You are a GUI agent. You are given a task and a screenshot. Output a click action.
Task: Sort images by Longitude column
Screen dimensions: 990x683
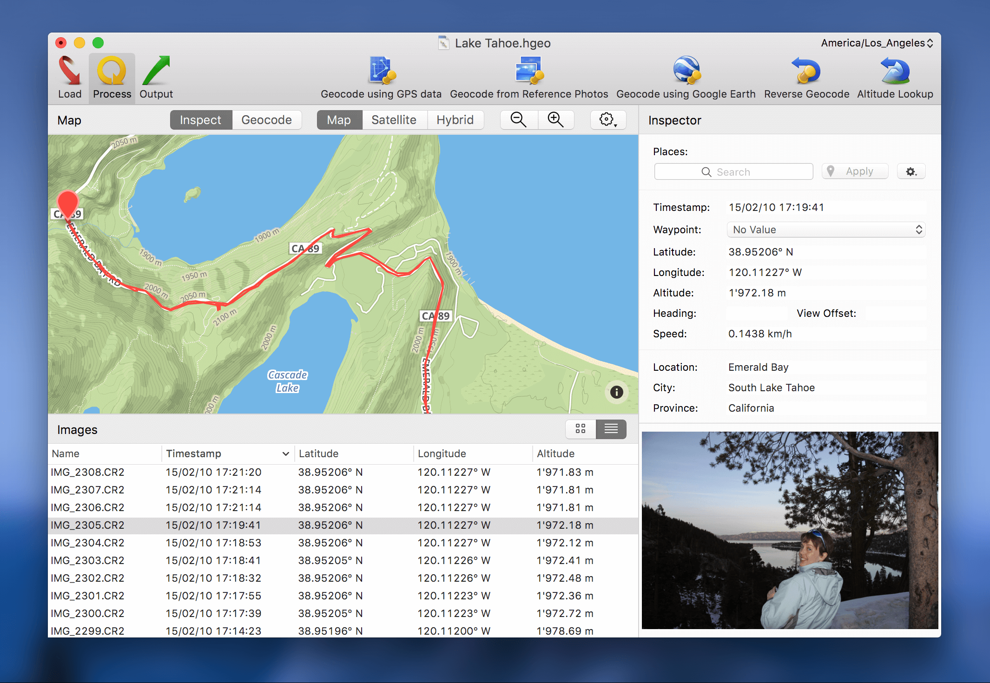[473, 453]
